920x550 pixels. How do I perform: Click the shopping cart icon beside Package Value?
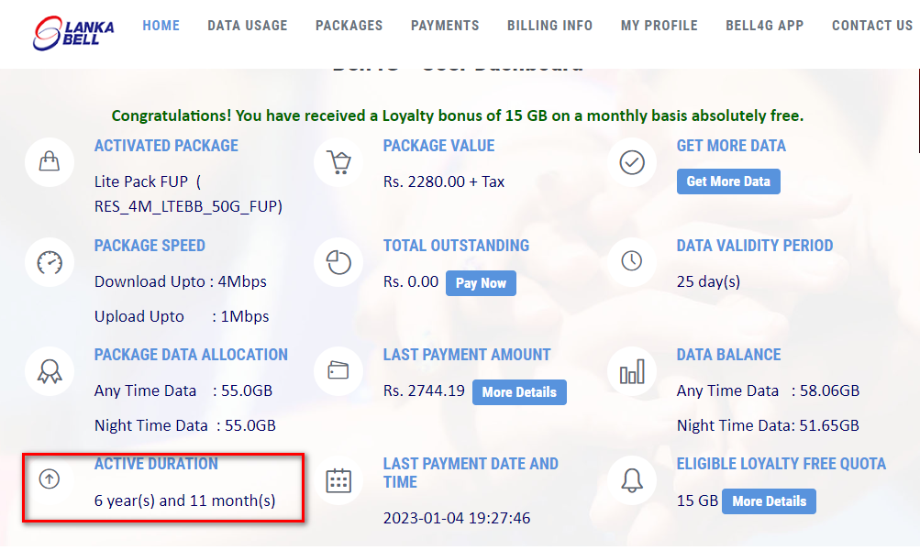pyautogui.click(x=338, y=162)
